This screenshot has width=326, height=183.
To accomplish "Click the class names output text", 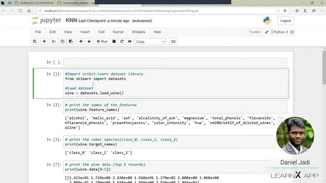I will (98, 152).
